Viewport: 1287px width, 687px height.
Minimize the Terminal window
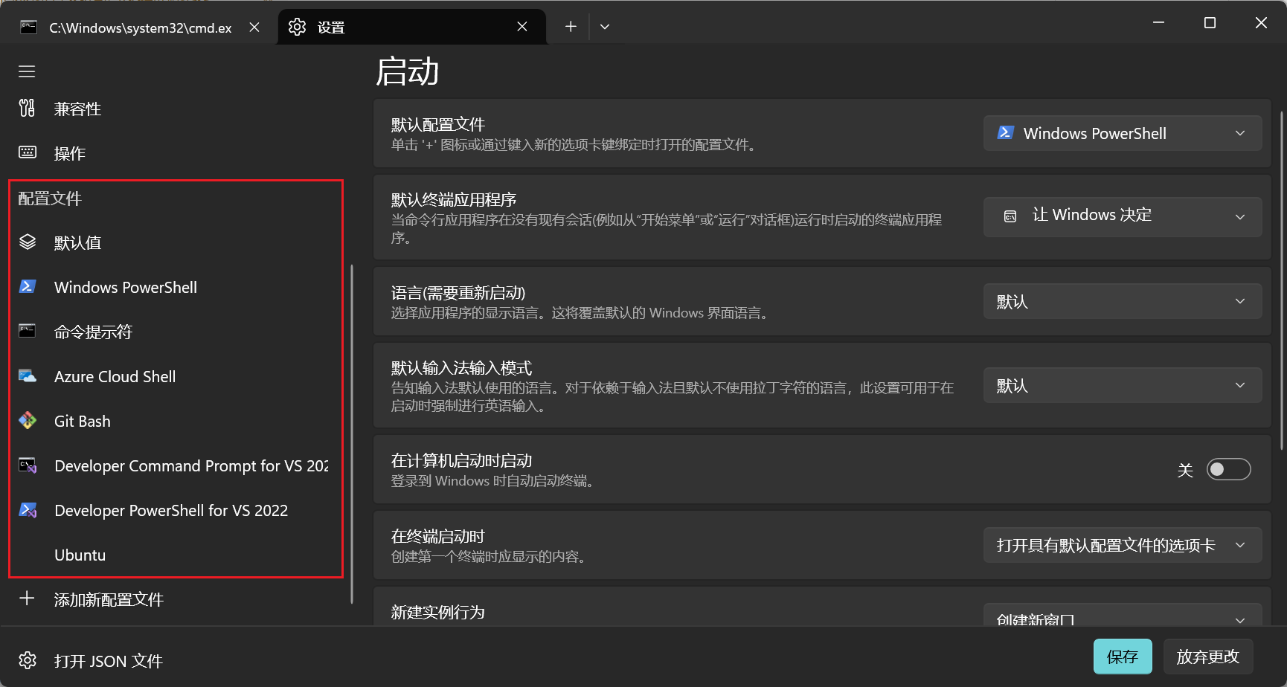[1158, 23]
